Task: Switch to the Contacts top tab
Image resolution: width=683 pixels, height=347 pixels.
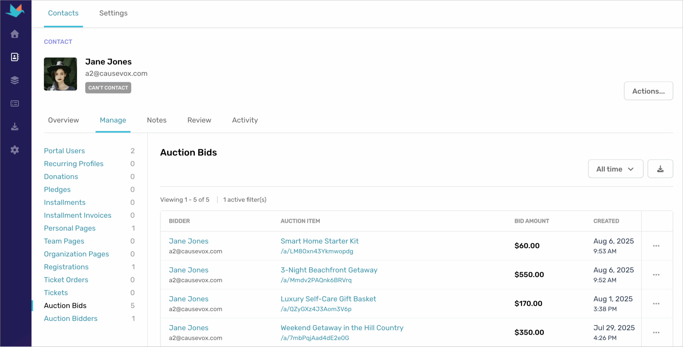Action: point(63,13)
